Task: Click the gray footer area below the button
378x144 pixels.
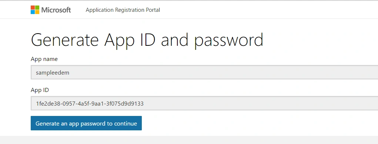Action: [x=189, y=140]
